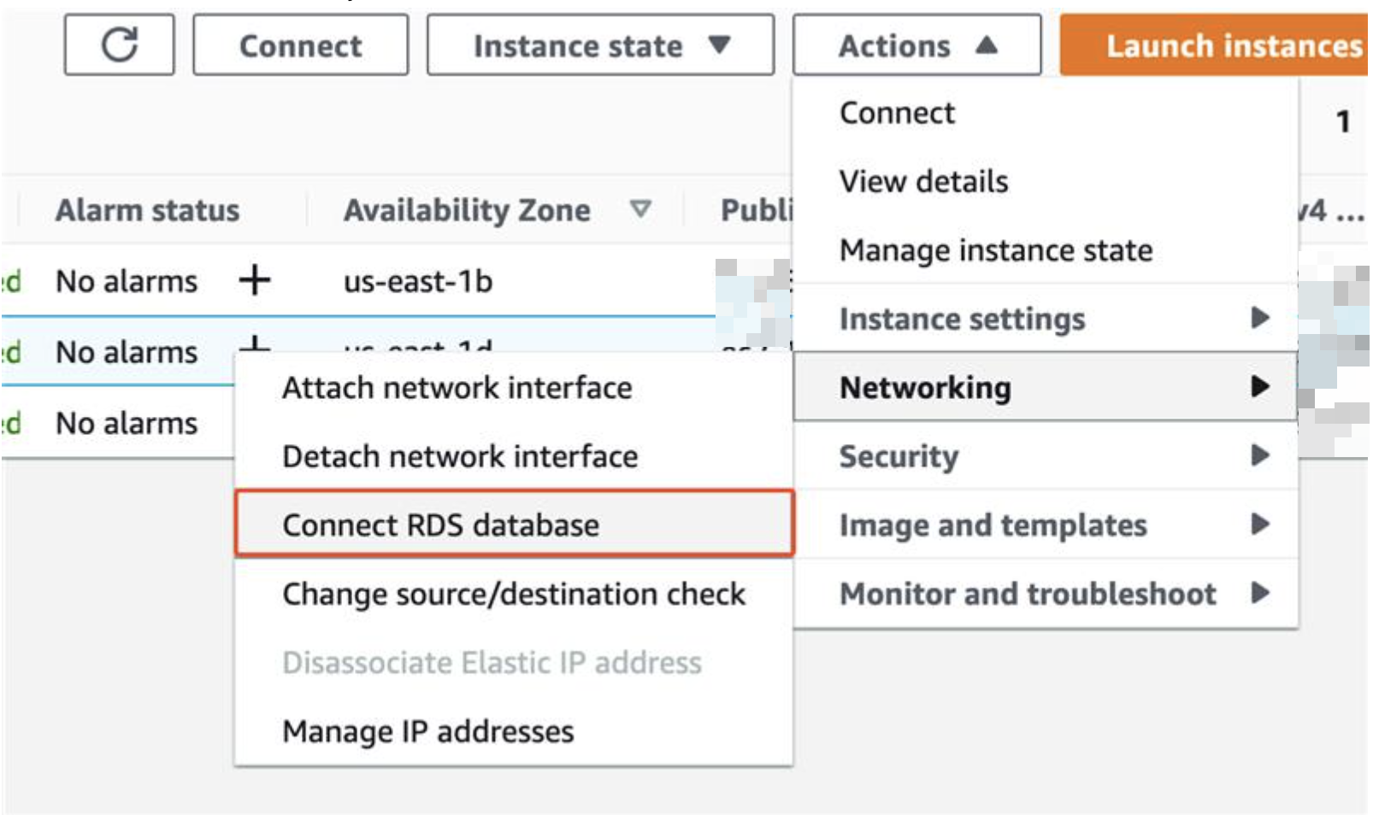Expand Instance settings submenu arrow
Viewport: 1373px width, 815px height.
click(1259, 318)
